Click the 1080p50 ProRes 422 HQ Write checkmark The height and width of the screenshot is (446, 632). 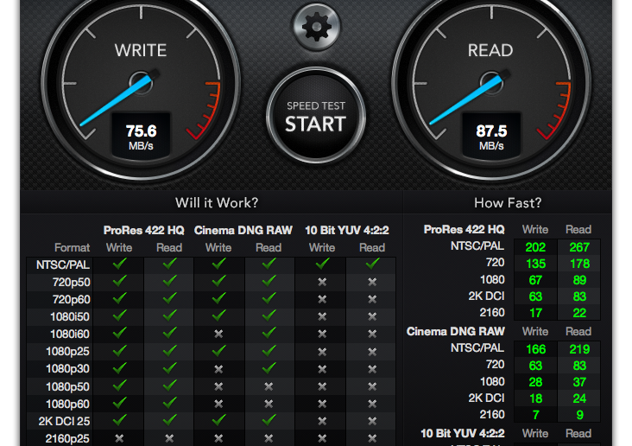click(x=119, y=385)
